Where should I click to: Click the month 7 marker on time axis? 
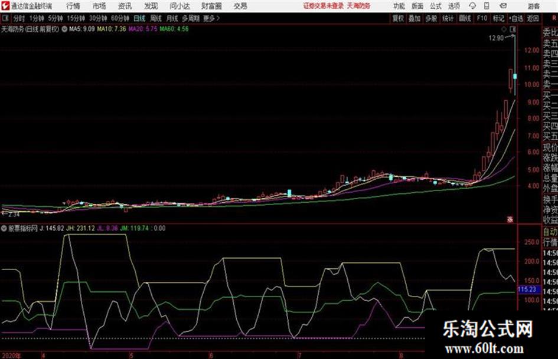(299, 355)
